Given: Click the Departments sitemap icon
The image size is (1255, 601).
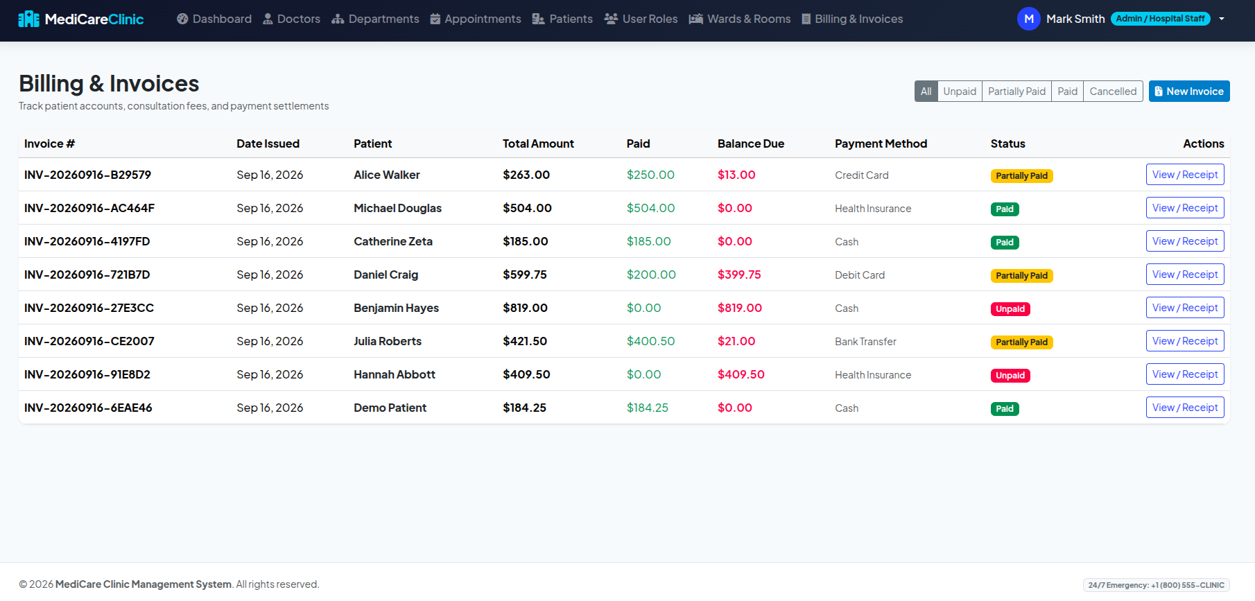Looking at the screenshot, I should [x=338, y=19].
